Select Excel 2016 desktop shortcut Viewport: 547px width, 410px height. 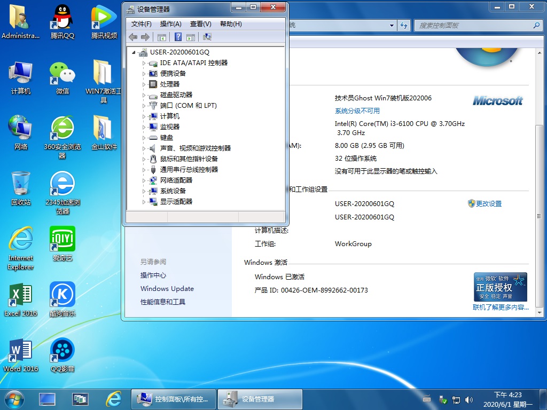click(21, 299)
